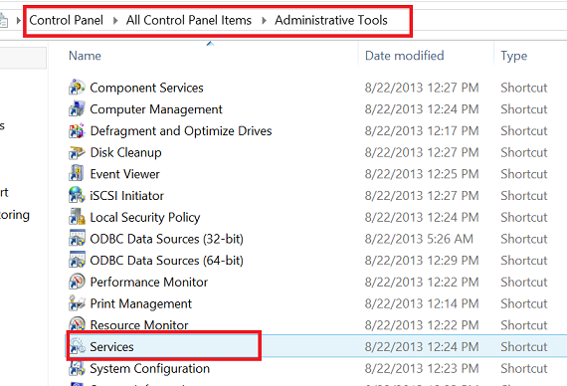Select the Services gear icon

coord(78,346)
